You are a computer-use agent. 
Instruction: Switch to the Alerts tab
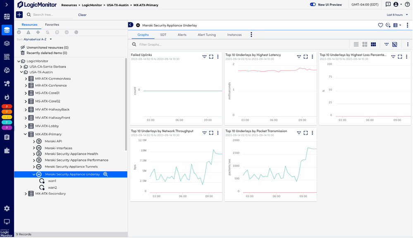point(182,35)
